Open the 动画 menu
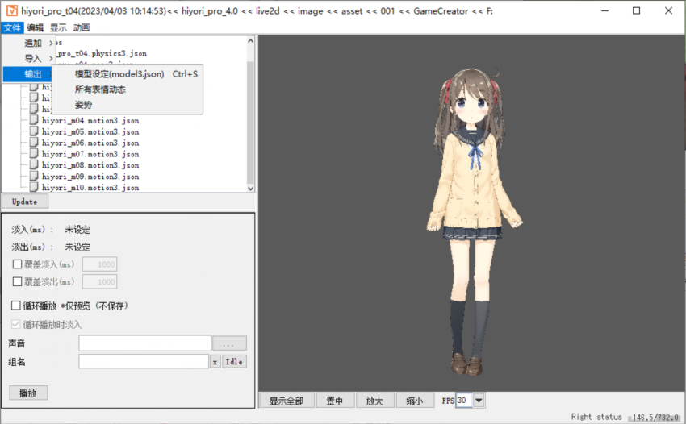 pos(82,27)
